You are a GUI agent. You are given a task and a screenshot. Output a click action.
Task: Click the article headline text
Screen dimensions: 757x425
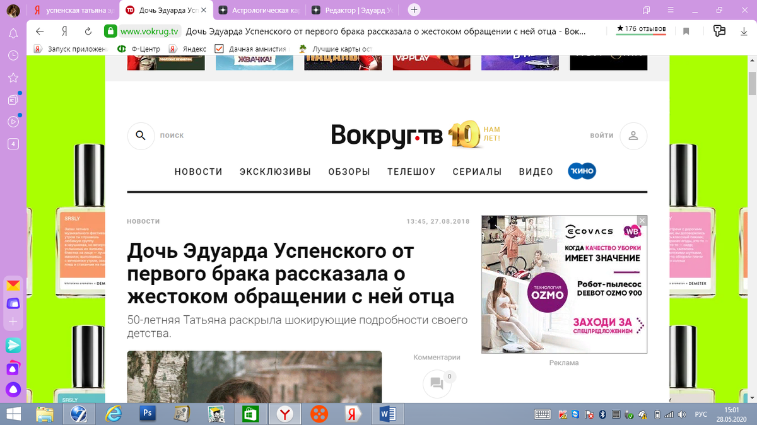[x=290, y=274]
